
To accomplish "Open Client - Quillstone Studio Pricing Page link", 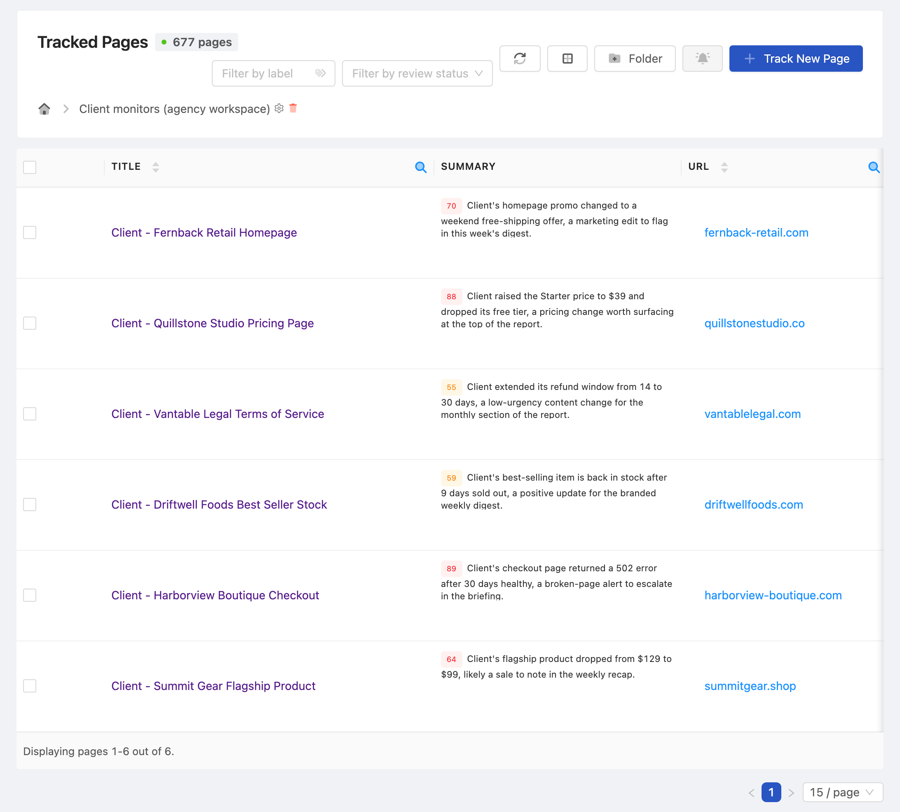I will 212,323.
